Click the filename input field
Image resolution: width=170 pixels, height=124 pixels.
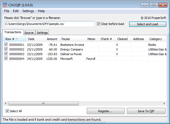[x=49, y=24]
